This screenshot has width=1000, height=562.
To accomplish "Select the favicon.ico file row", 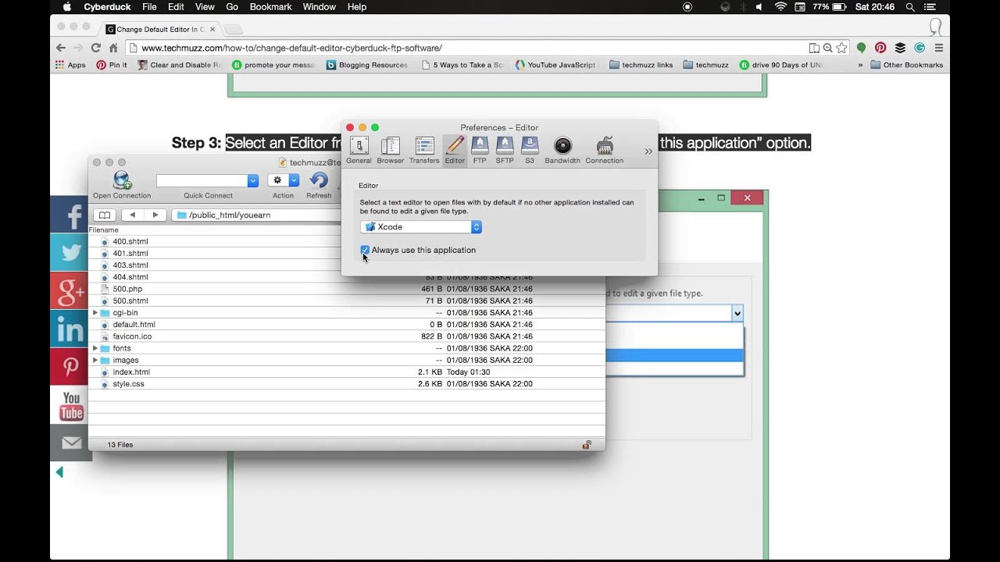I will tap(347, 336).
